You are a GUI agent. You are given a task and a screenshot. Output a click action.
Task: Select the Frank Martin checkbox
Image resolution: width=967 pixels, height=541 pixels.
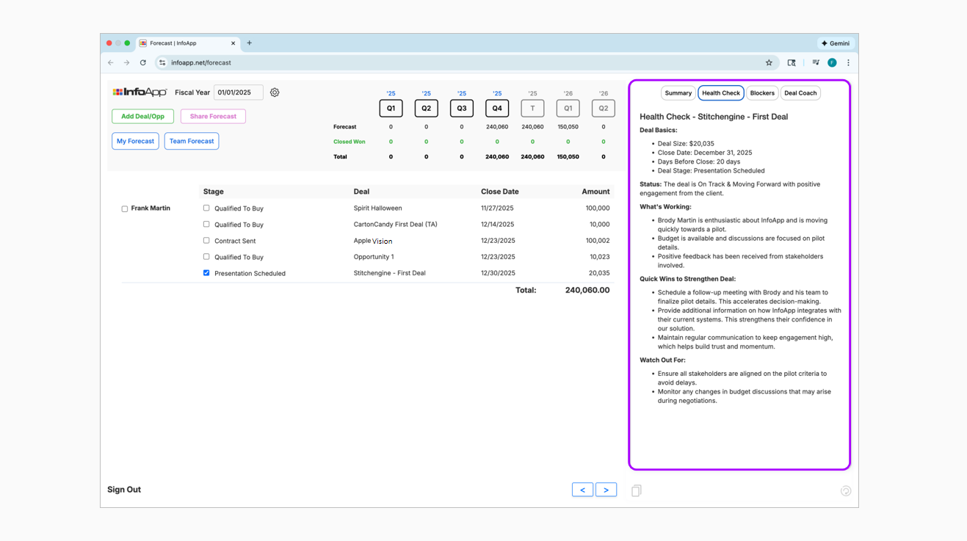pos(125,209)
